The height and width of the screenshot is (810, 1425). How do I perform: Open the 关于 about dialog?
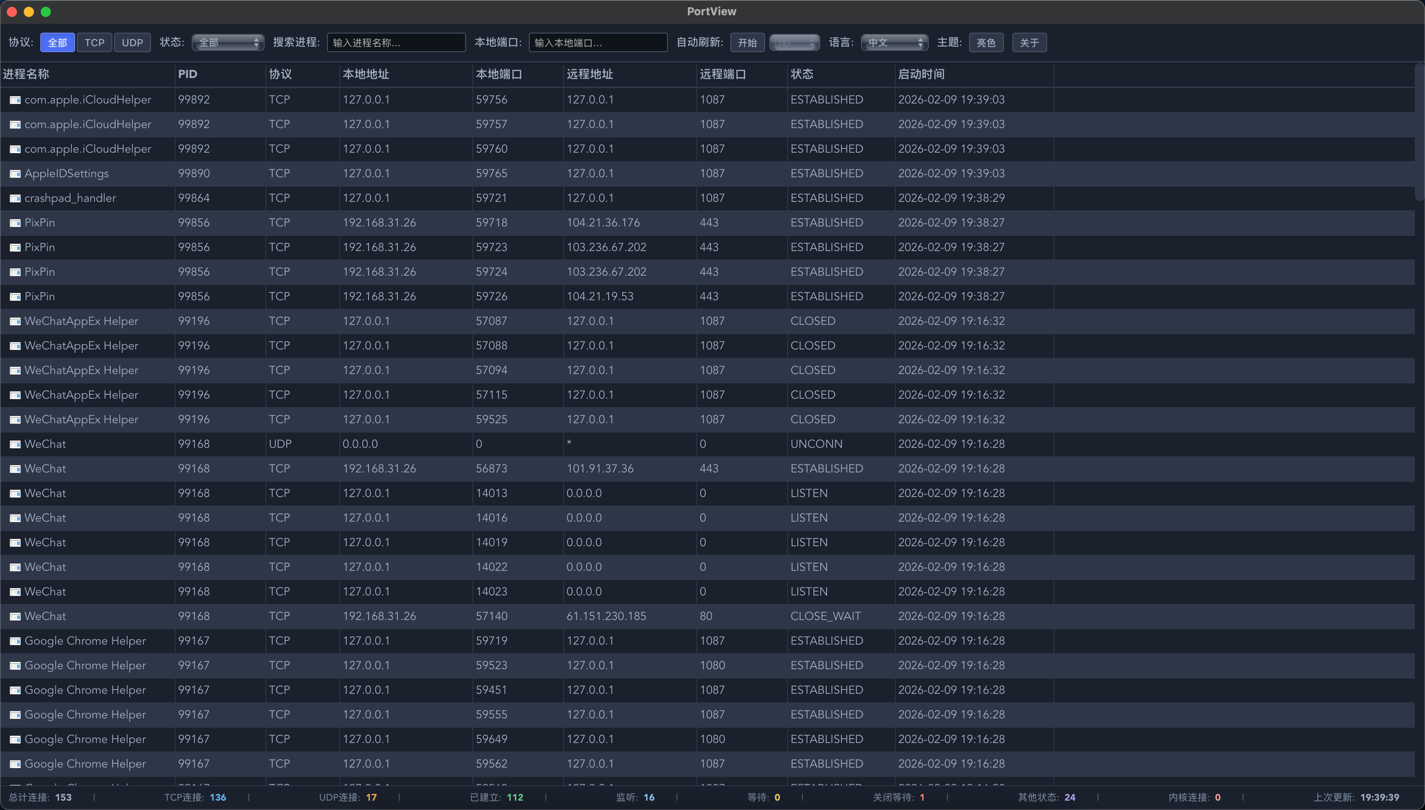pyautogui.click(x=1029, y=42)
